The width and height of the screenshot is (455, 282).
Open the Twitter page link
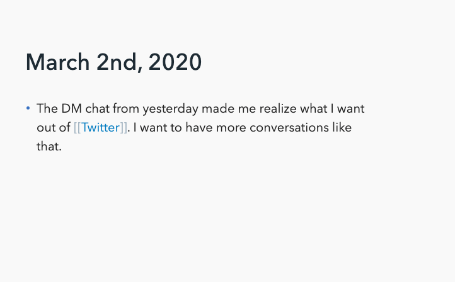100,128
